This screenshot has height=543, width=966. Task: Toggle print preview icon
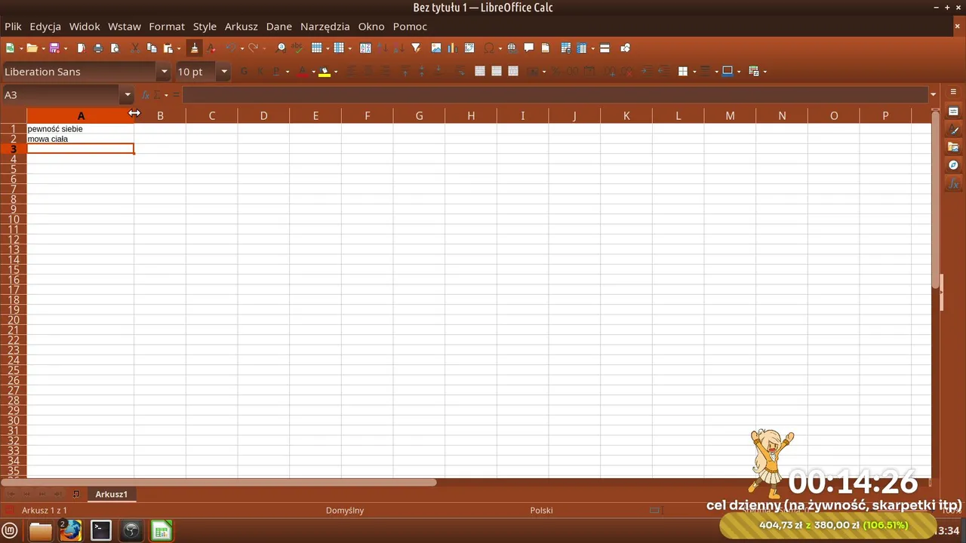coord(115,48)
